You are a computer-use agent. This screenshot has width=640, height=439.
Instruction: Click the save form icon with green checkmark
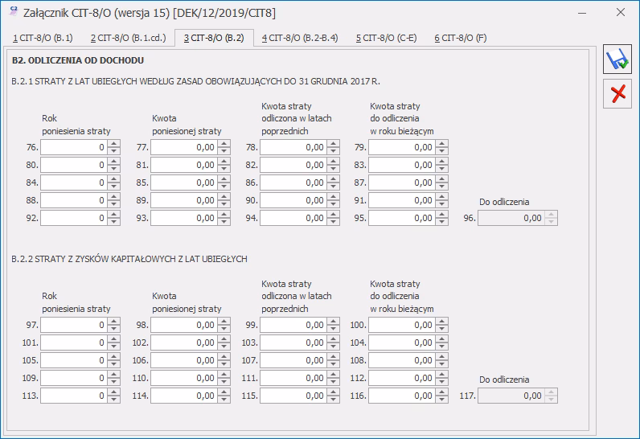click(x=617, y=60)
